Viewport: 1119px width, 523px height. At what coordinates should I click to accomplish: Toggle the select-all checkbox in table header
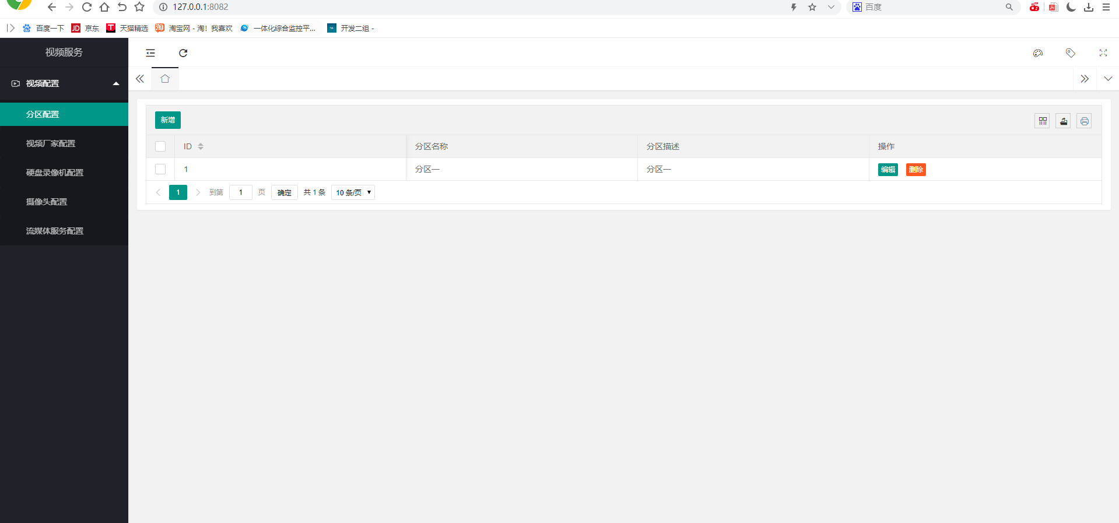[x=160, y=146]
